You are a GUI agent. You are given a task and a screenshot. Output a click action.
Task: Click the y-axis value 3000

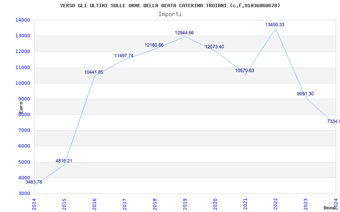point(24,194)
